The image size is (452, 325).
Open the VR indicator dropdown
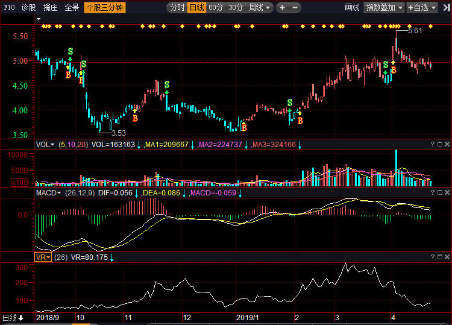43,257
